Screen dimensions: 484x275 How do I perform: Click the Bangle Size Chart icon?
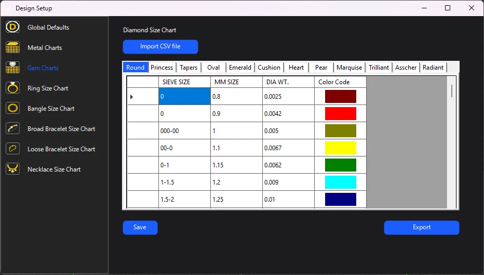13,108
